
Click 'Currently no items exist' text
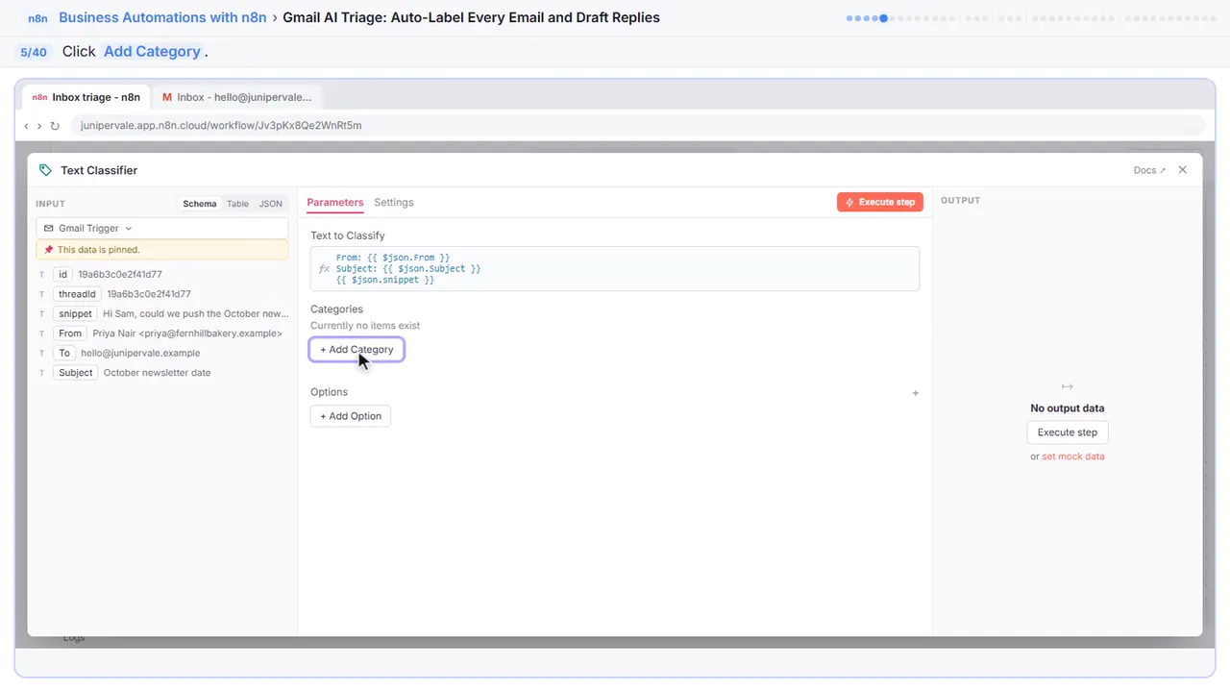click(365, 326)
